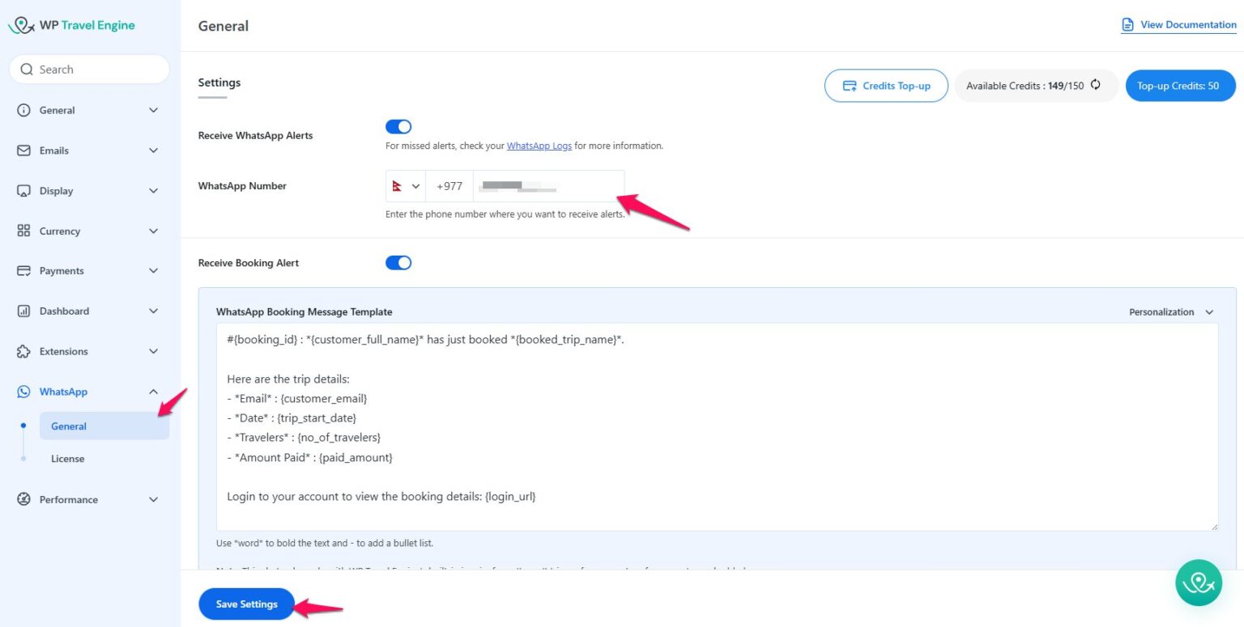
Task: Select the Emails sidebar icon
Action: click(23, 150)
